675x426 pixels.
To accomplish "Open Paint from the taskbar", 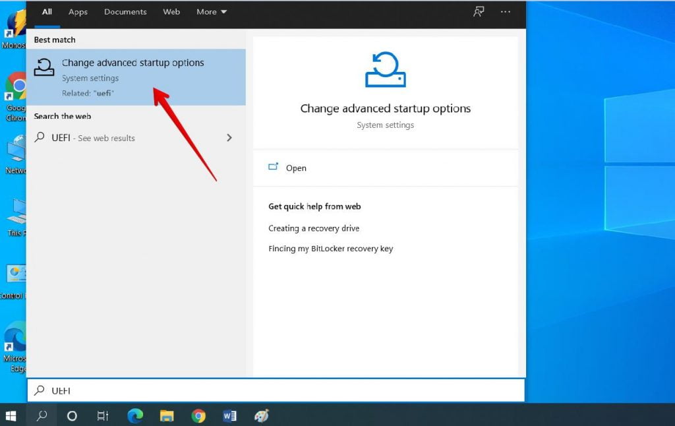I will pyautogui.click(x=261, y=415).
